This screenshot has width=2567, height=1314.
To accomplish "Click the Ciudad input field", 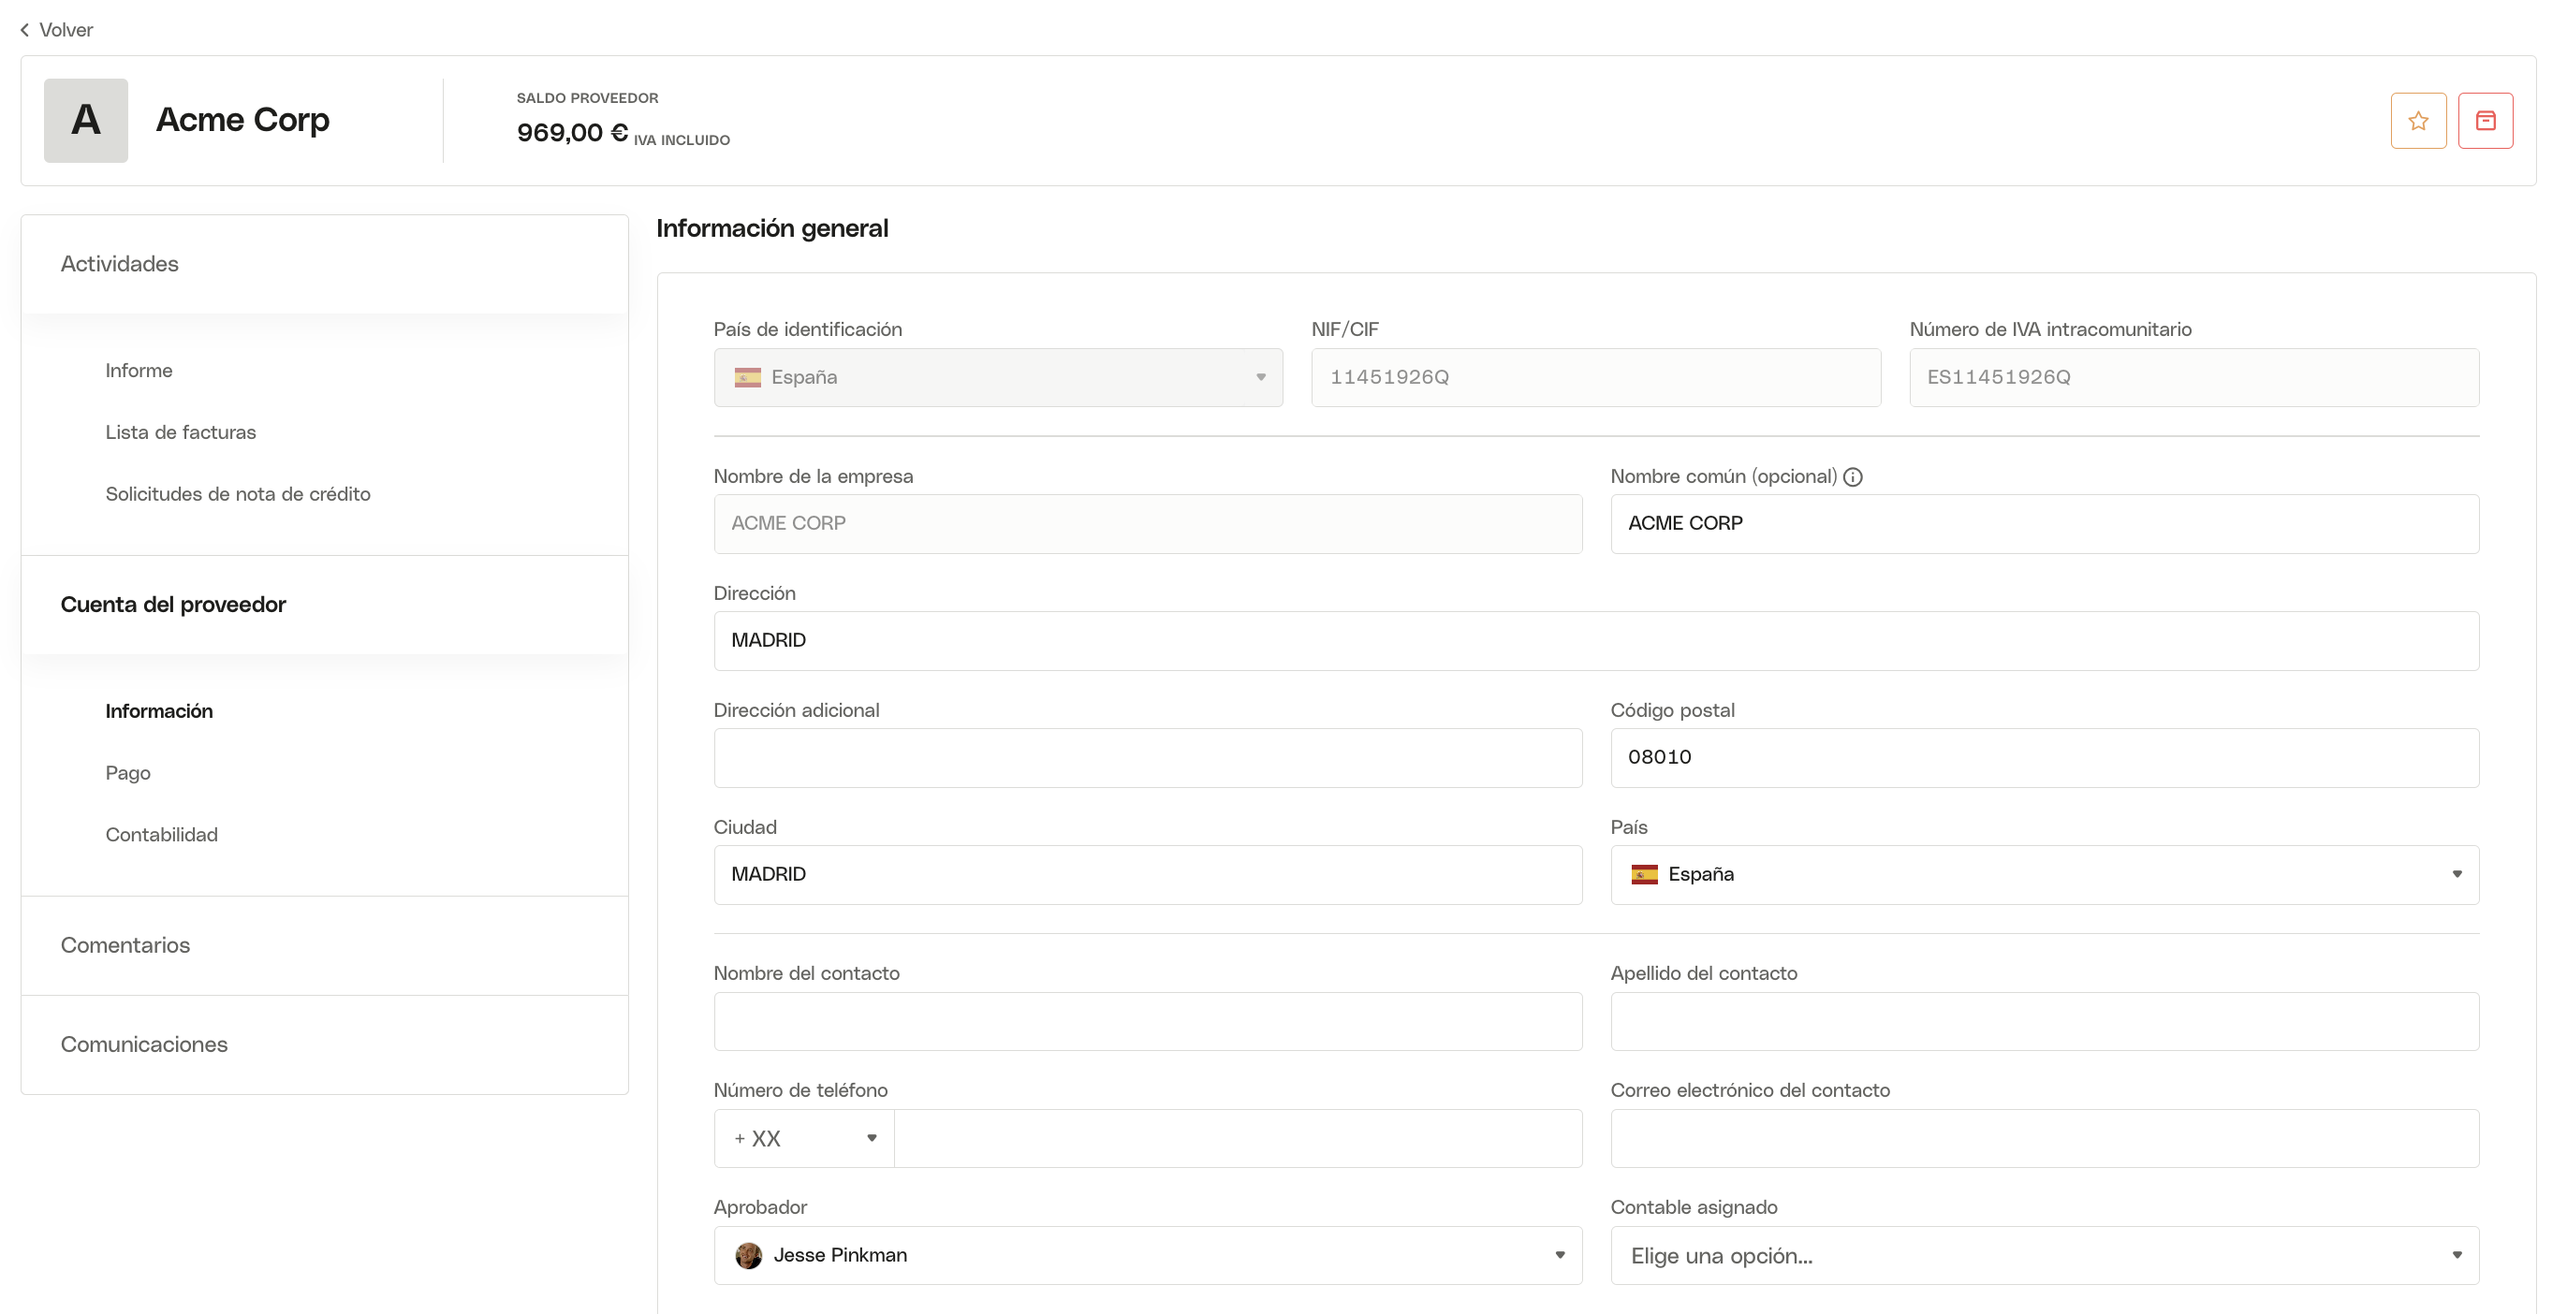I will coord(1148,875).
